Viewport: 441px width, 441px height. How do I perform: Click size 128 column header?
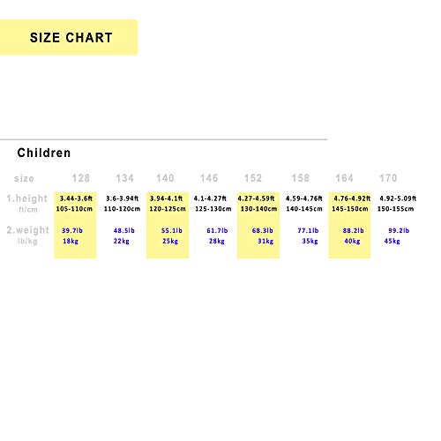(81, 178)
